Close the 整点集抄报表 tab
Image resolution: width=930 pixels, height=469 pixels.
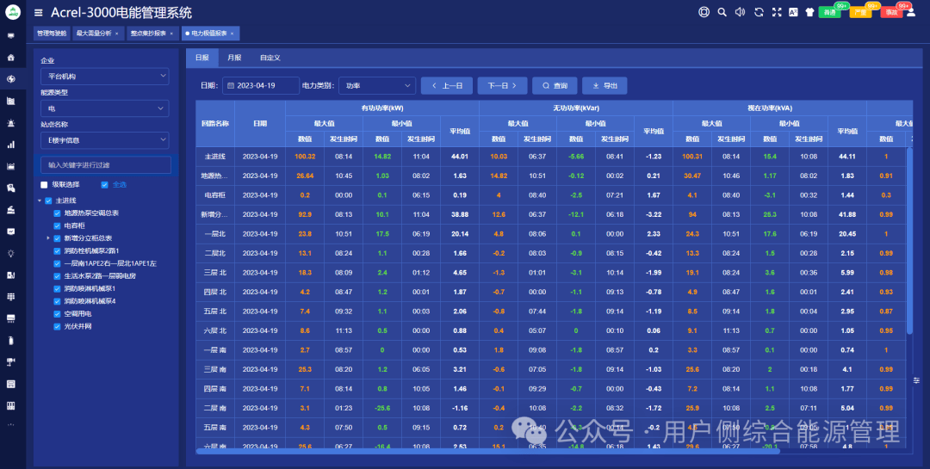[171, 34]
